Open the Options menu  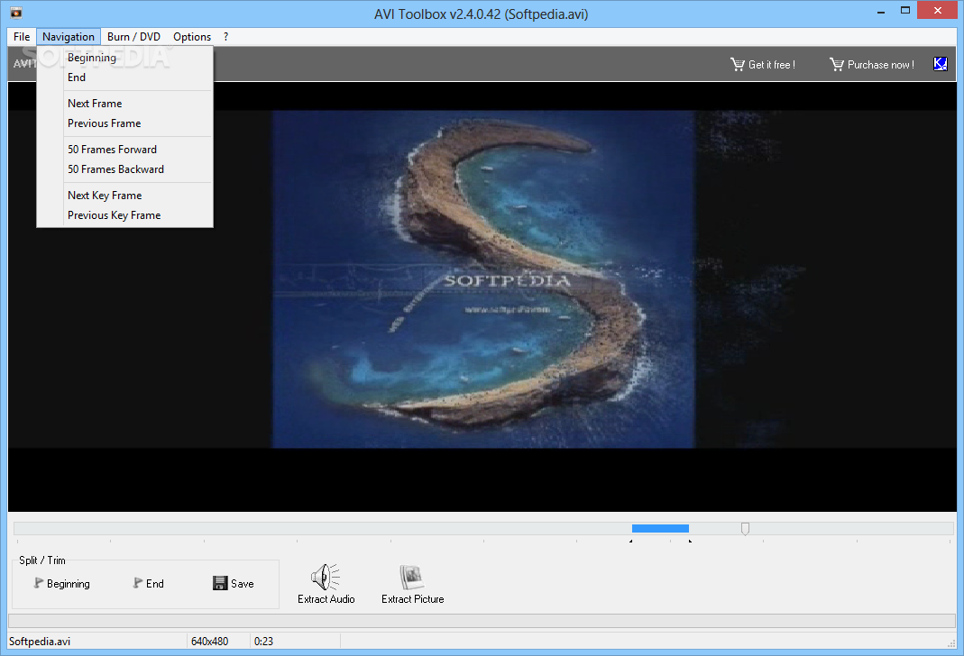click(192, 37)
